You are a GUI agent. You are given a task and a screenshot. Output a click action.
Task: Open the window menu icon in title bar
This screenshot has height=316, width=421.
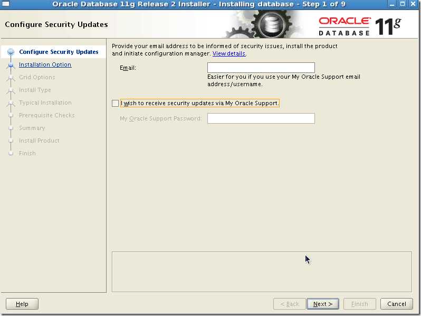tap(6, 4)
